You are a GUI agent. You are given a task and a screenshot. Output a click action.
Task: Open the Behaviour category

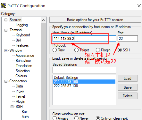coord(23,61)
